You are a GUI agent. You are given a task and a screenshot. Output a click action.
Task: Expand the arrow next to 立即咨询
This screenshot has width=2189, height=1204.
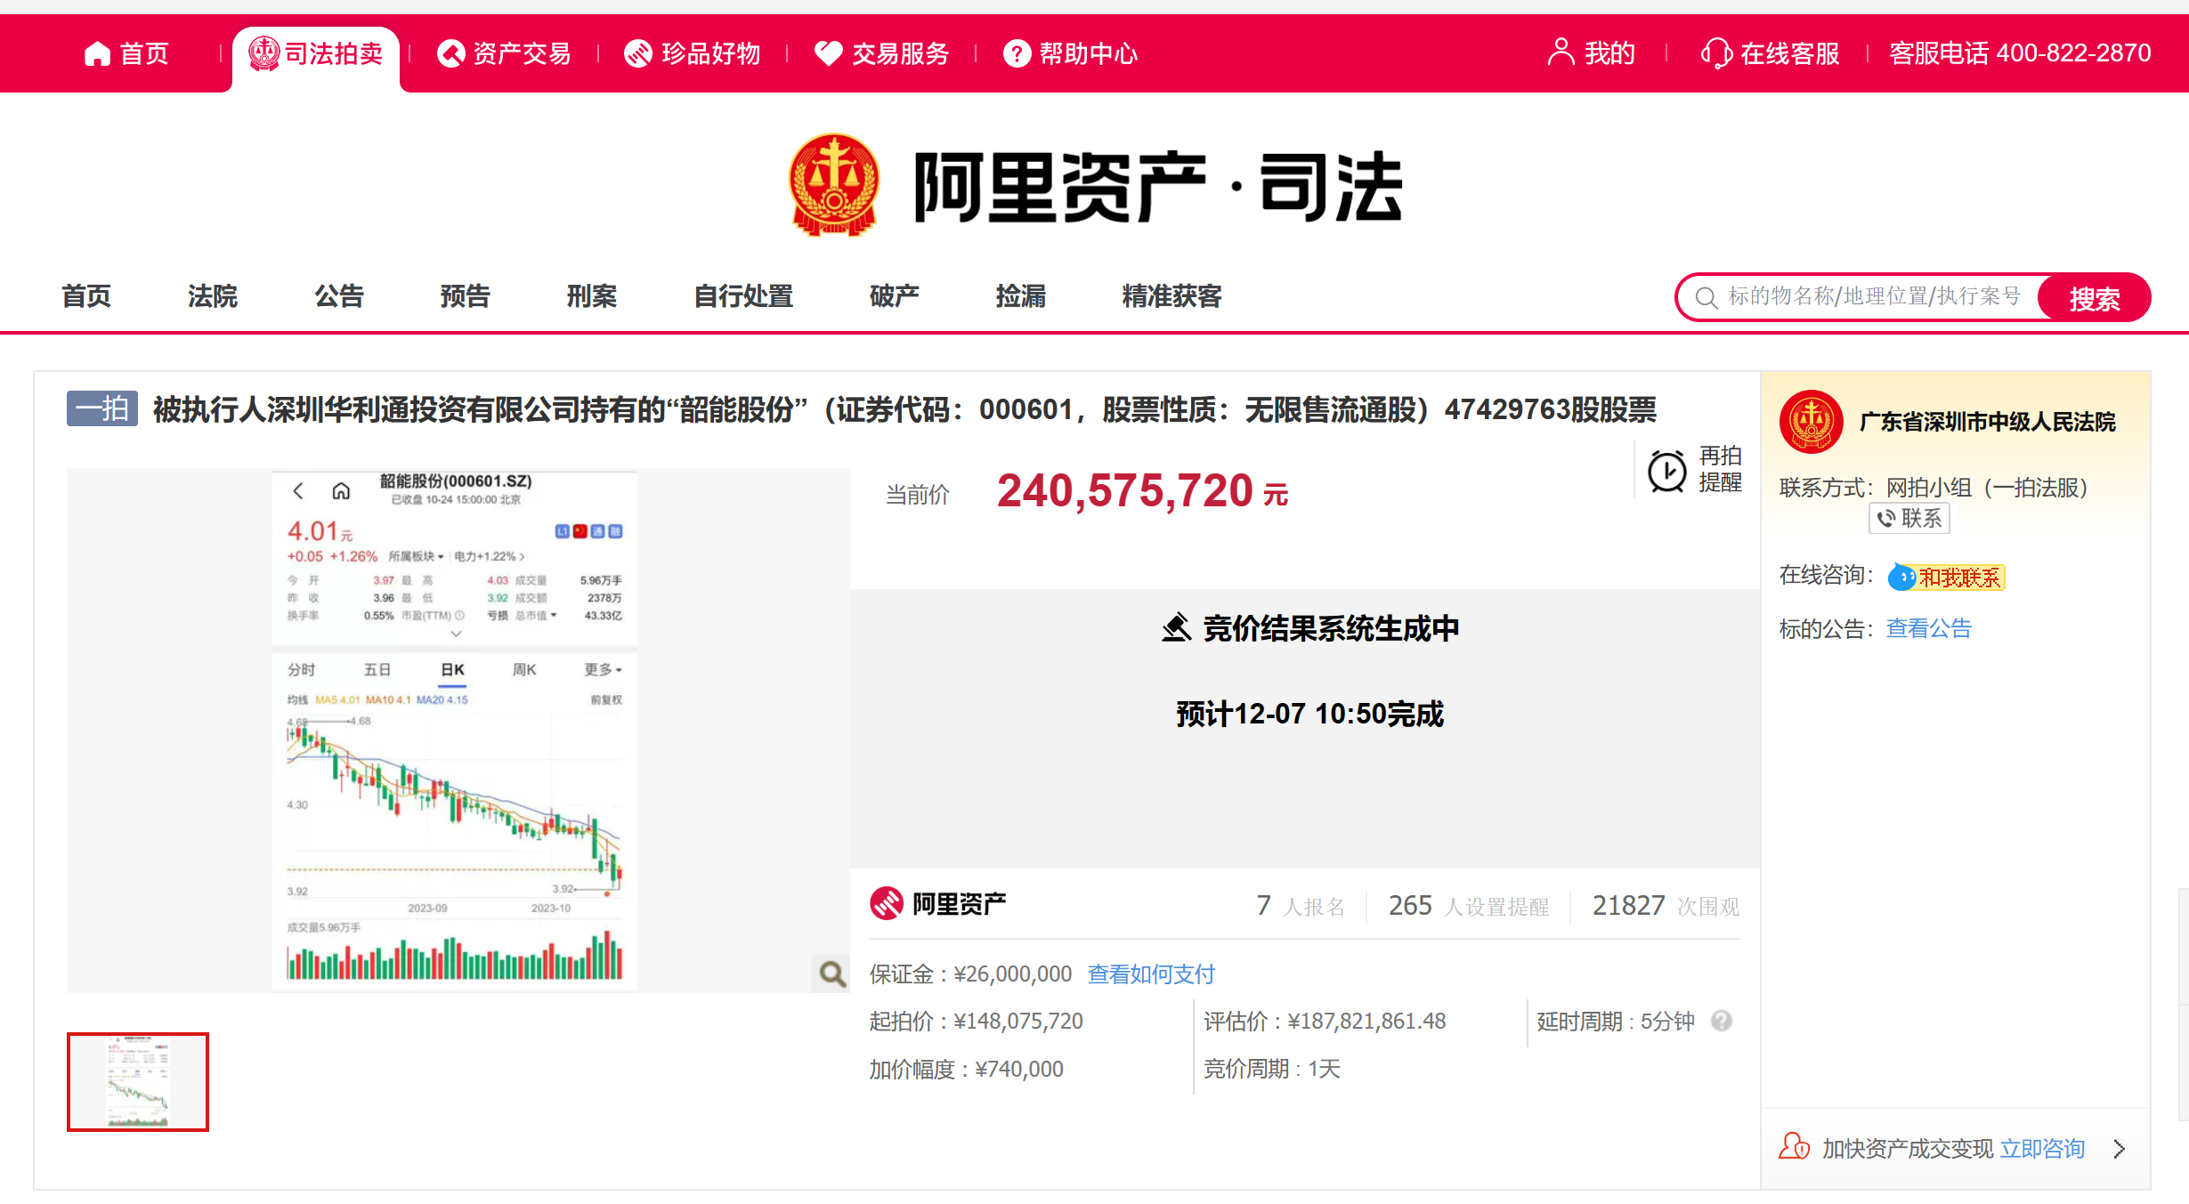(x=2120, y=1149)
